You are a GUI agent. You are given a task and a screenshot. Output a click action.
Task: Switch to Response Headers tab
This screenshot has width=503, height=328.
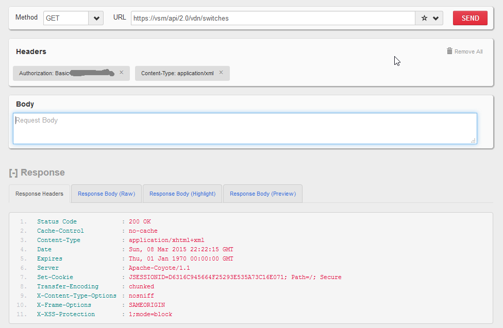point(39,194)
